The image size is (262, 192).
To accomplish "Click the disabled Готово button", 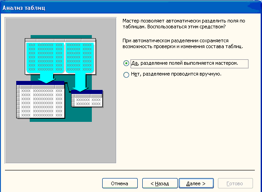I will (x=235, y=183).
